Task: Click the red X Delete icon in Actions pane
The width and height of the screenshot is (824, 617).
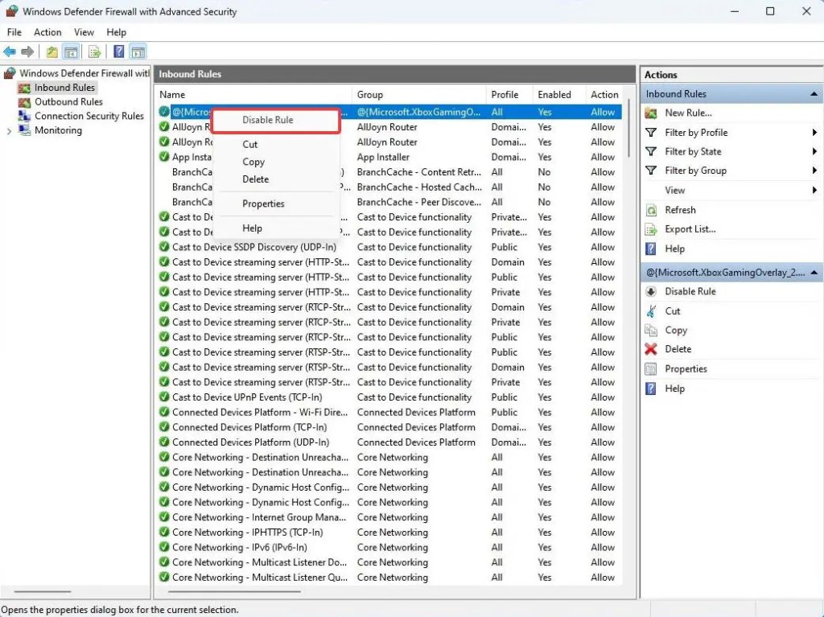Action: (x=651, y=349)
